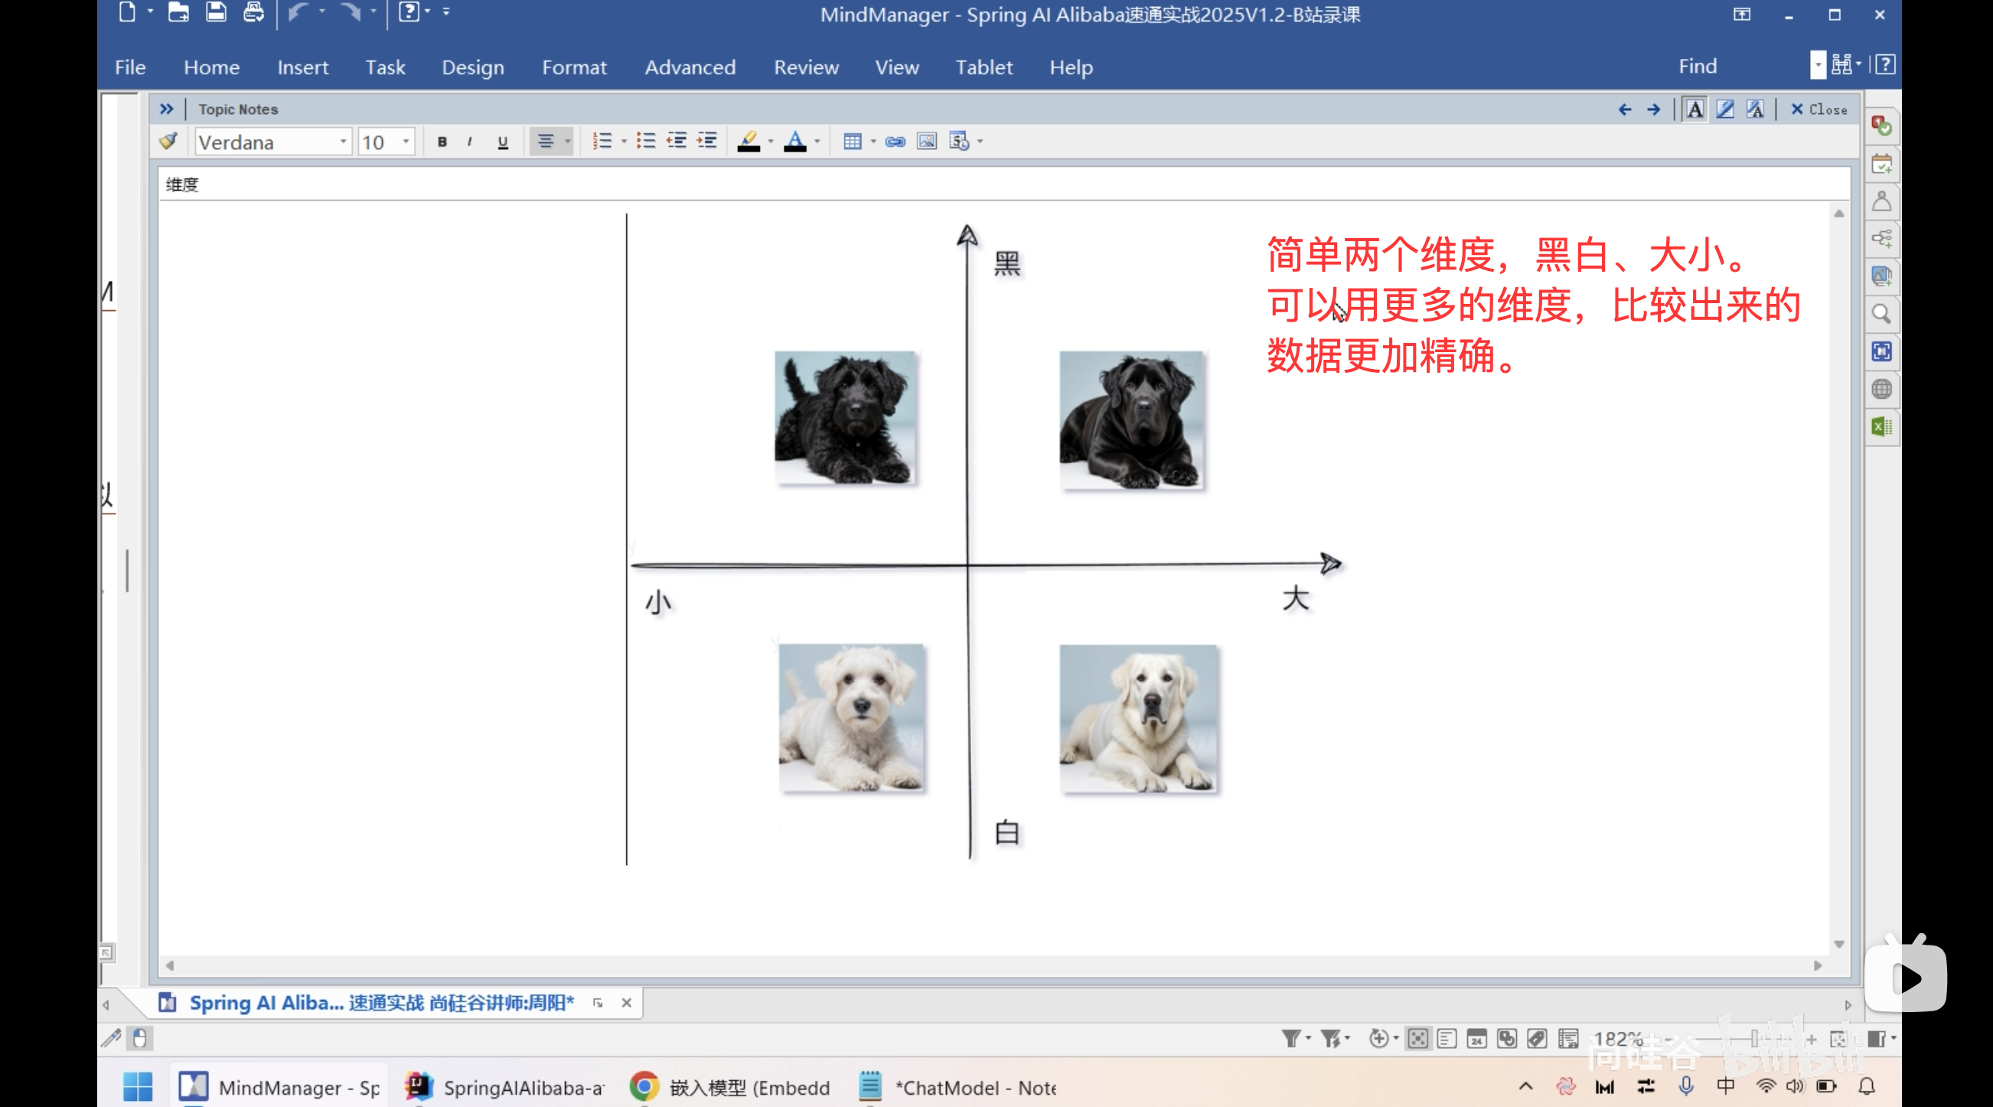The image size is (1993, 1107).
Task: Click the Save icon in quick access toolbar
Action: [x=216, y=12]
